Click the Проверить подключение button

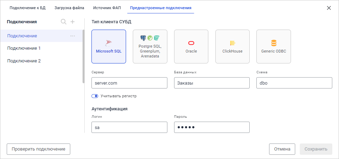tap(38, 149)
